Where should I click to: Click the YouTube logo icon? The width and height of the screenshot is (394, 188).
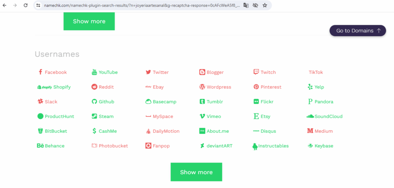pos(94,72)
